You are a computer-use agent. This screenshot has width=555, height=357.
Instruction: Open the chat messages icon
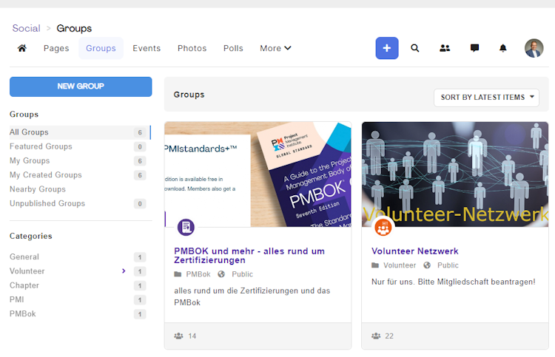coord(474,48)
